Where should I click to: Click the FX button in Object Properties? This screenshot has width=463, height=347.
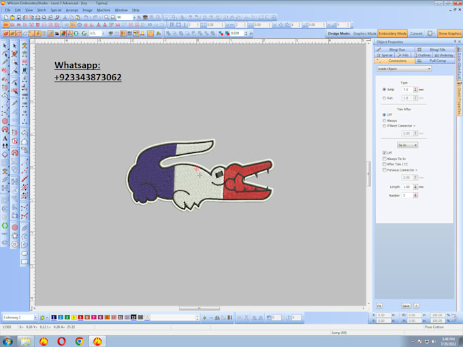coord(379,306)
